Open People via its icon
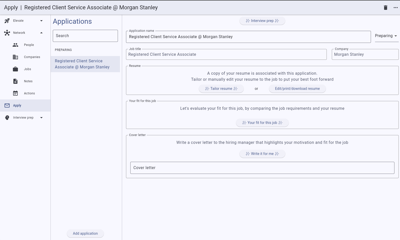Image resolution: width=400 pixels, height=240 pixels. 15,45
